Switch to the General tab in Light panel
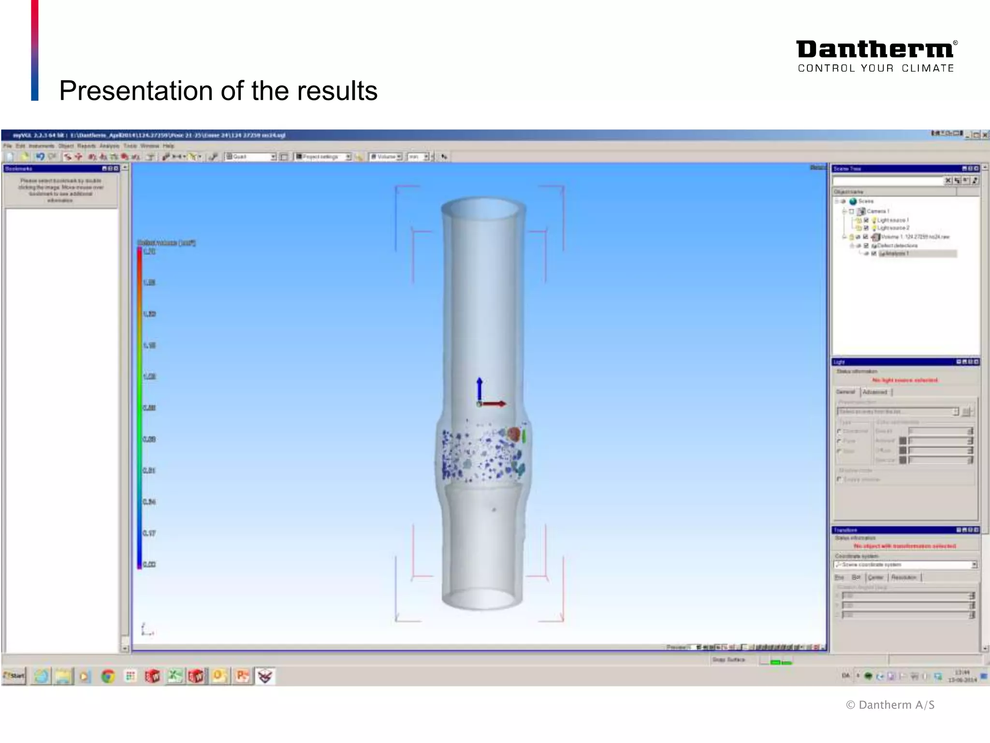The height and width of the screenshot is (743, 990). click(846, 392)
